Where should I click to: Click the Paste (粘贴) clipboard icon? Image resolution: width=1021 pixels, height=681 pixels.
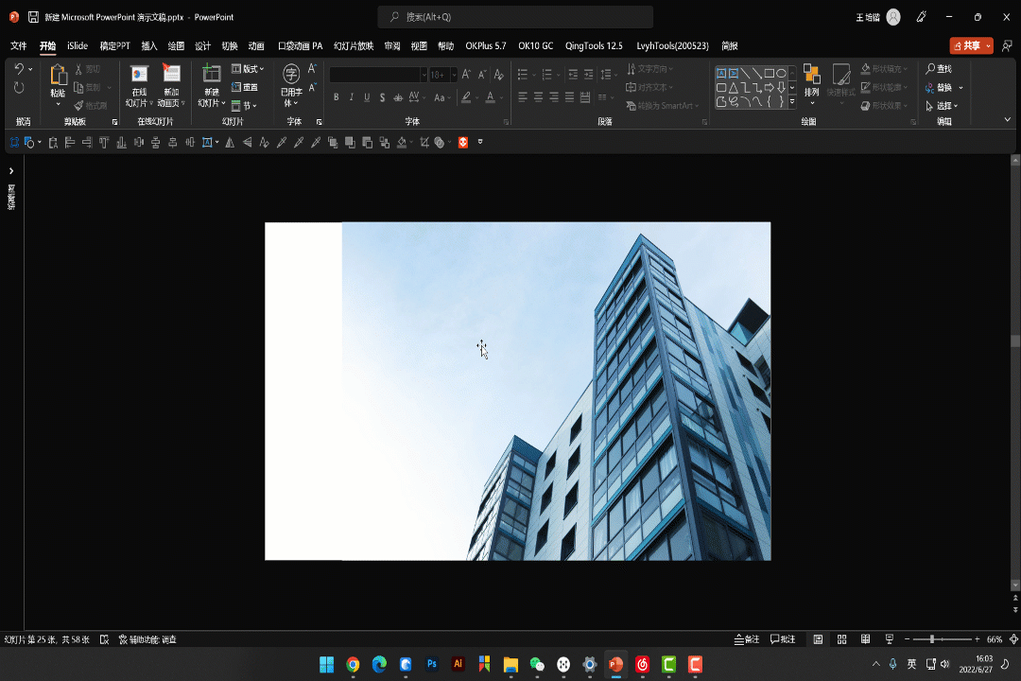tap(58, 75)
